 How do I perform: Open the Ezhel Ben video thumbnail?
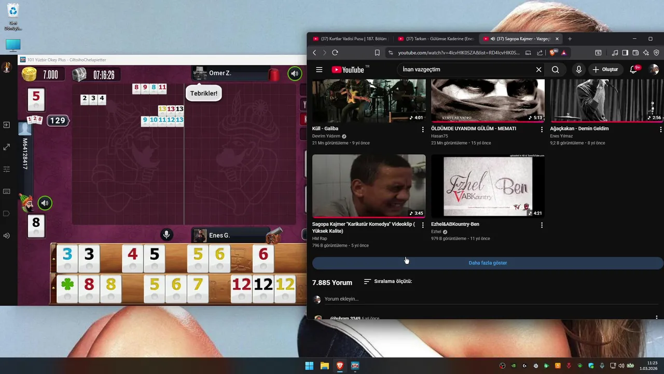[488, 186]
